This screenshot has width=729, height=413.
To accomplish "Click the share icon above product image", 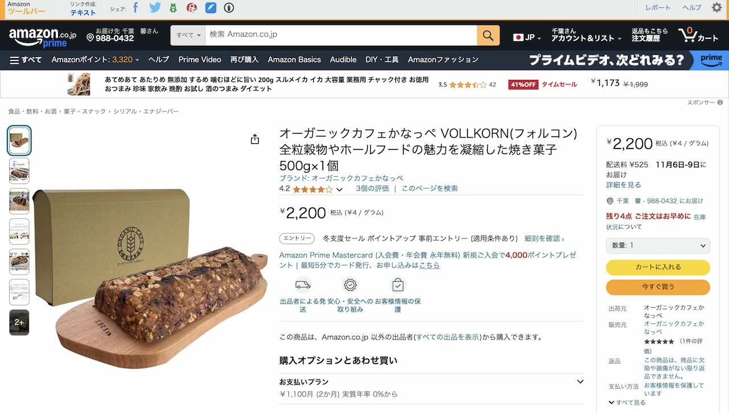I will tap(255, 139).
